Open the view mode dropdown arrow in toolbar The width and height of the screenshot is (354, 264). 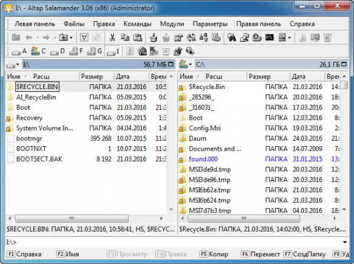click(x=290, y=38)
